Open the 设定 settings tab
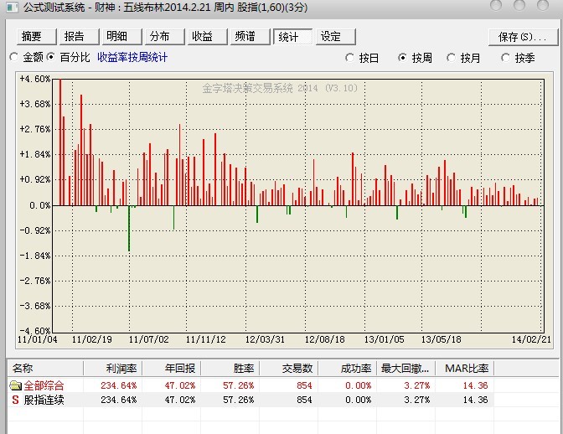The width and height of the screenshot is (563, 434). 335,36
